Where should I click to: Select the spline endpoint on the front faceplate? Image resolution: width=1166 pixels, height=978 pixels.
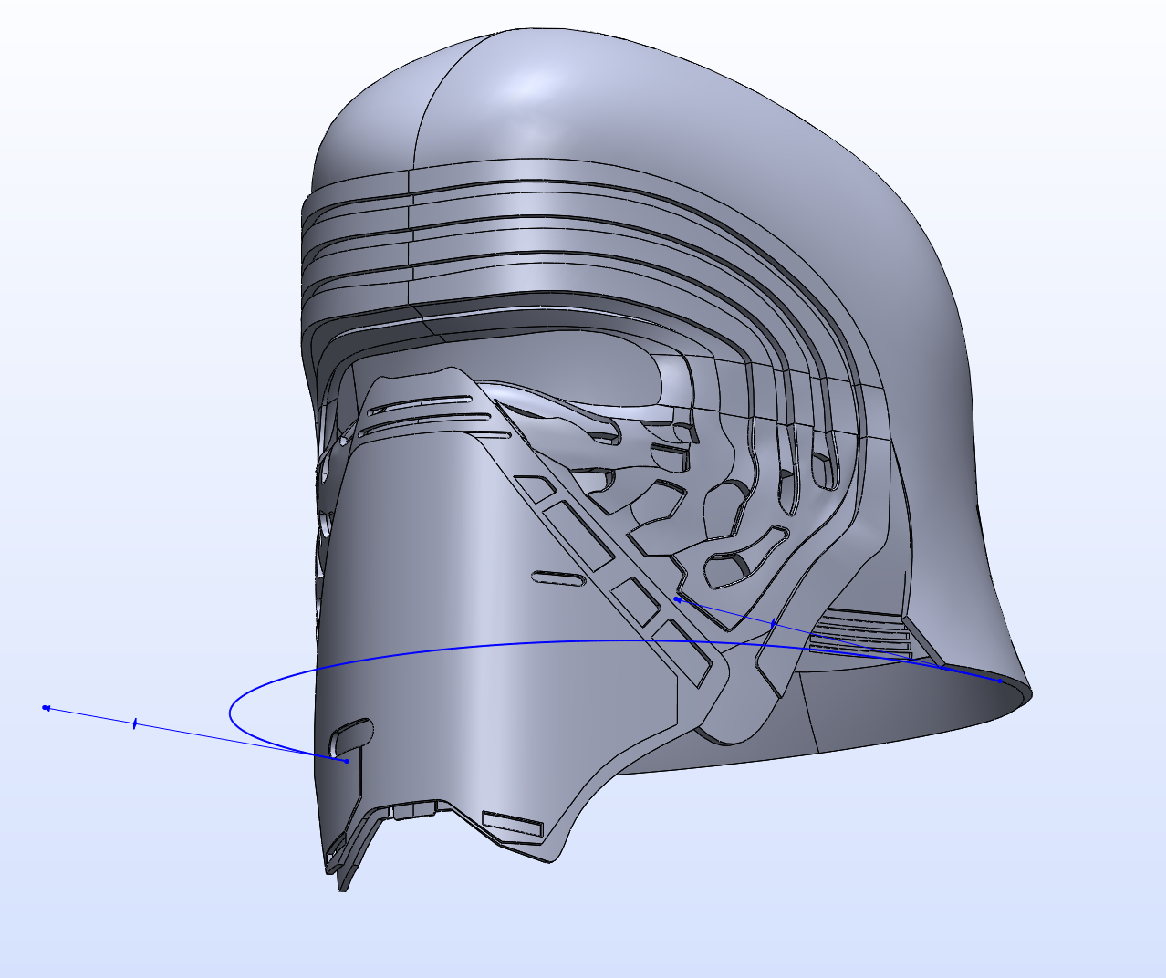coord(347,761)
